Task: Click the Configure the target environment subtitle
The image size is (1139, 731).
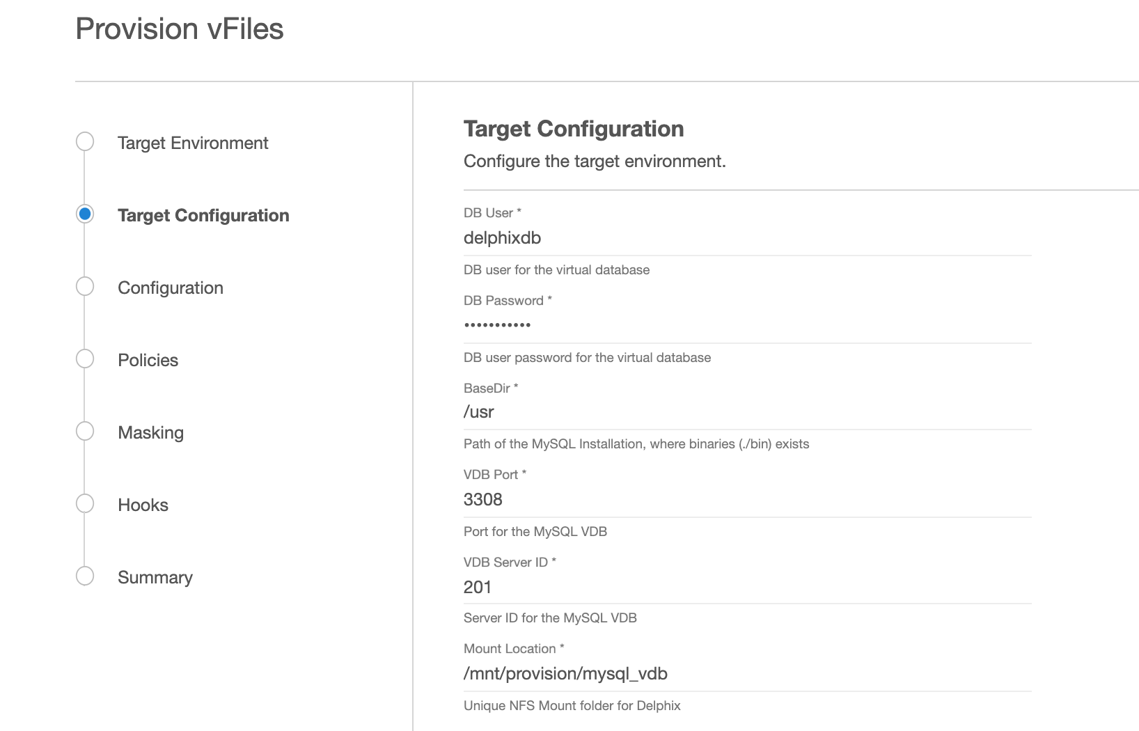Action: 595,161
